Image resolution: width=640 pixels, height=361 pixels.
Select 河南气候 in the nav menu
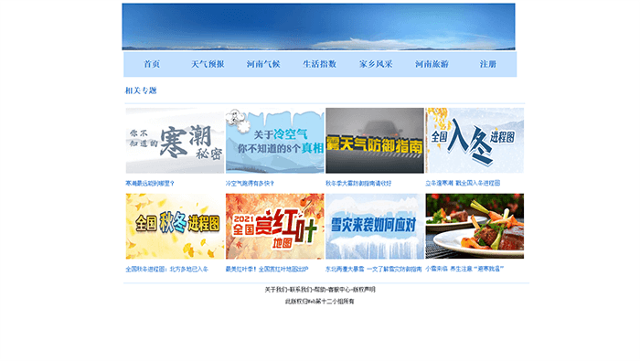pos(263,64)
